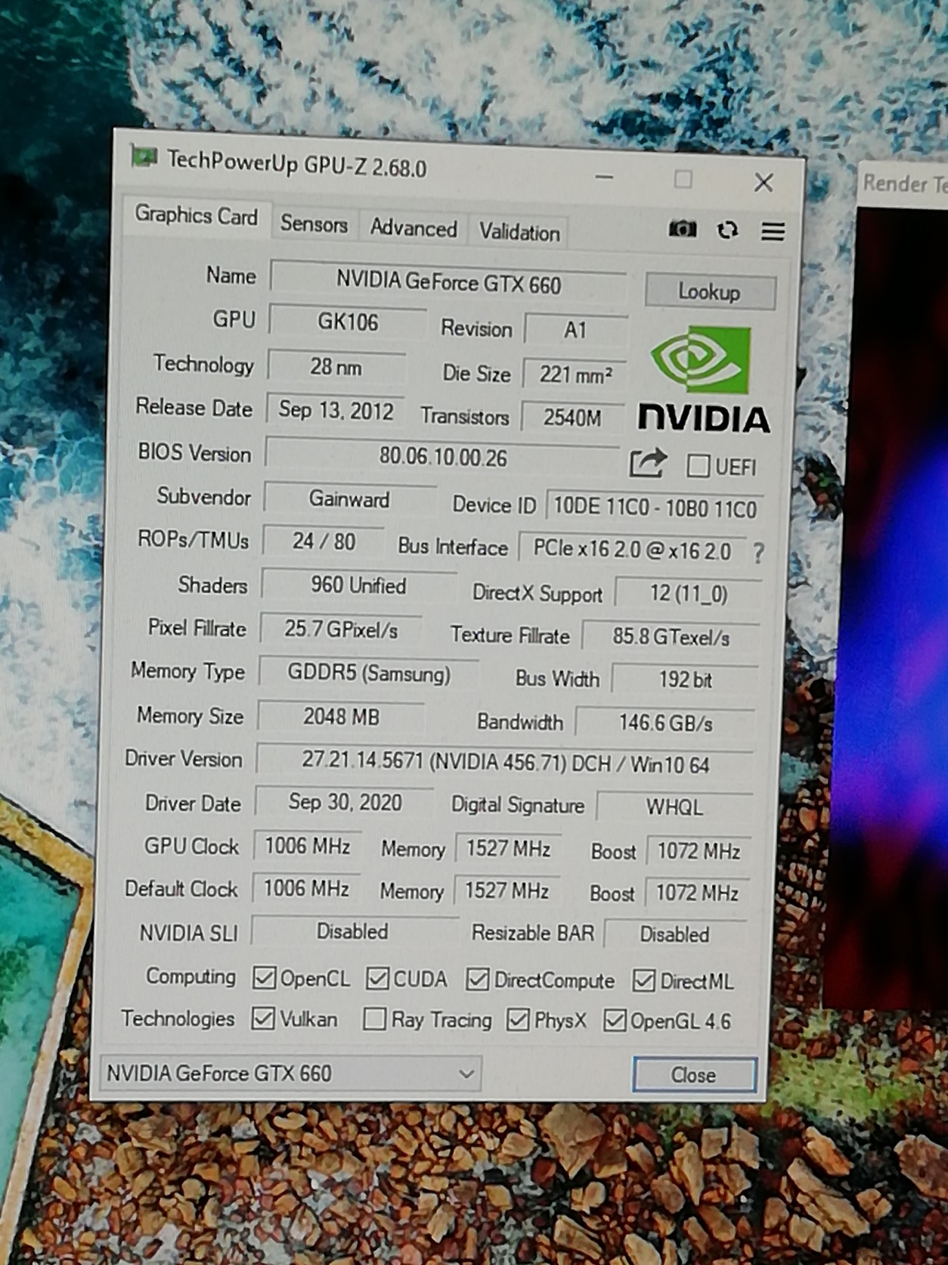Click the refresh icon in GPU-Z

(727, 230)
